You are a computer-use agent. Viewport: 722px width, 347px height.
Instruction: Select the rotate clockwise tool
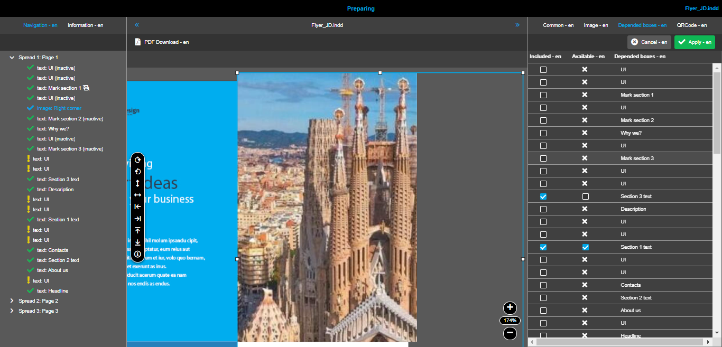point(137,160)
